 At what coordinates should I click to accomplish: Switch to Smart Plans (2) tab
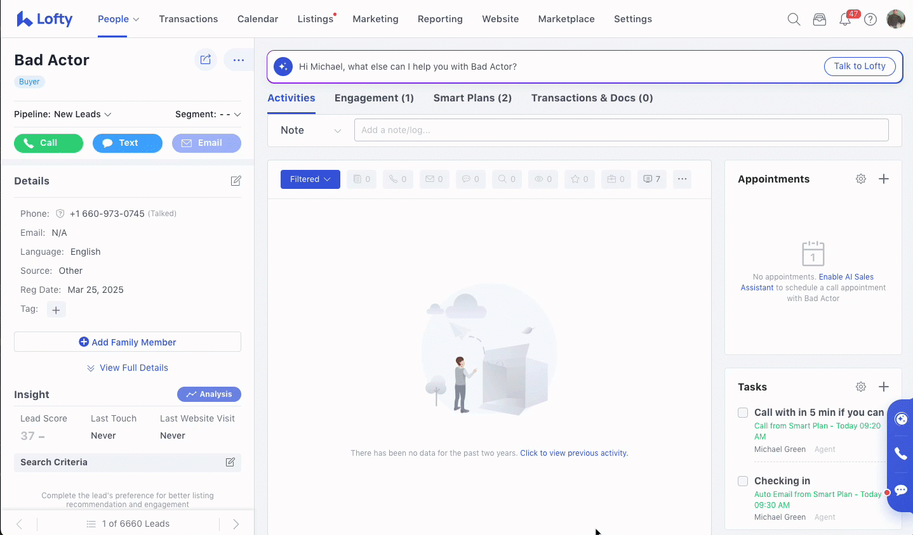(x=472, y=98)
